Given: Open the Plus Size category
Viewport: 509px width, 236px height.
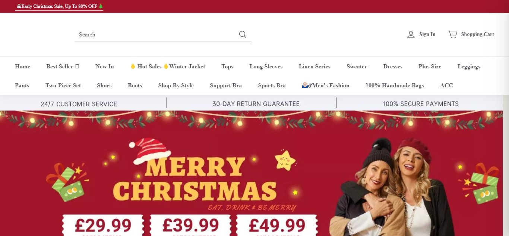Looking at the screenshot, I should click(430, 67).
